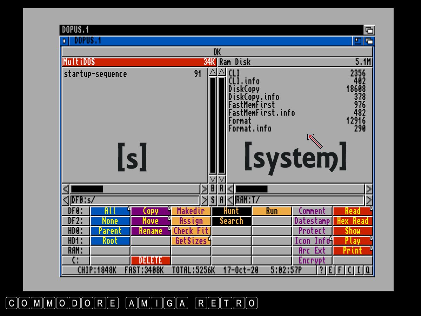Click right arrow next to DF0:s/ path field
This screenshot has width=421, height=316.
pyautogui.click(x=204, y=200)
